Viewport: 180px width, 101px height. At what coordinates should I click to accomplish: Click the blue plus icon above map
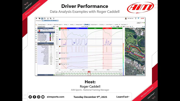(130, 26)
